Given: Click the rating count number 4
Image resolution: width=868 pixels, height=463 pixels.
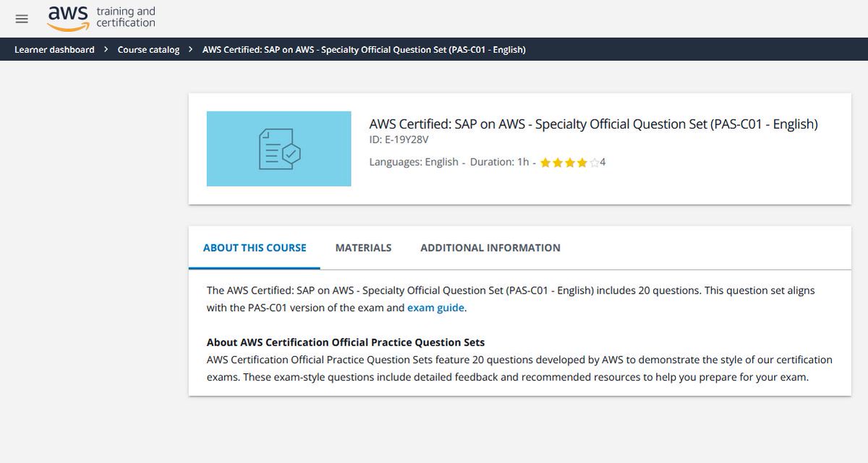Looking at the screenshot, I should coord(603,162).
